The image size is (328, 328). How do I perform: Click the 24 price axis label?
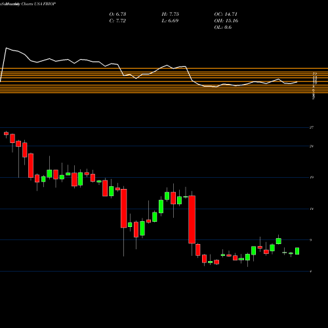(312, 146)
